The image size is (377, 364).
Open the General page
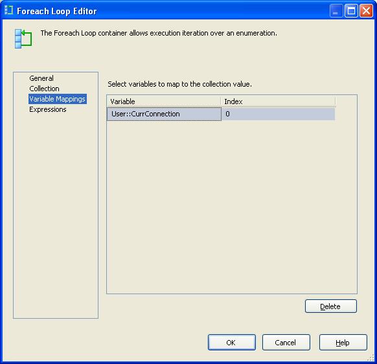pos(41,78)
